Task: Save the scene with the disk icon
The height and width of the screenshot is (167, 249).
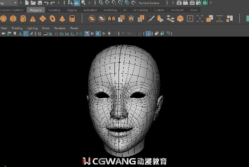Action: (x=40, y=3)
